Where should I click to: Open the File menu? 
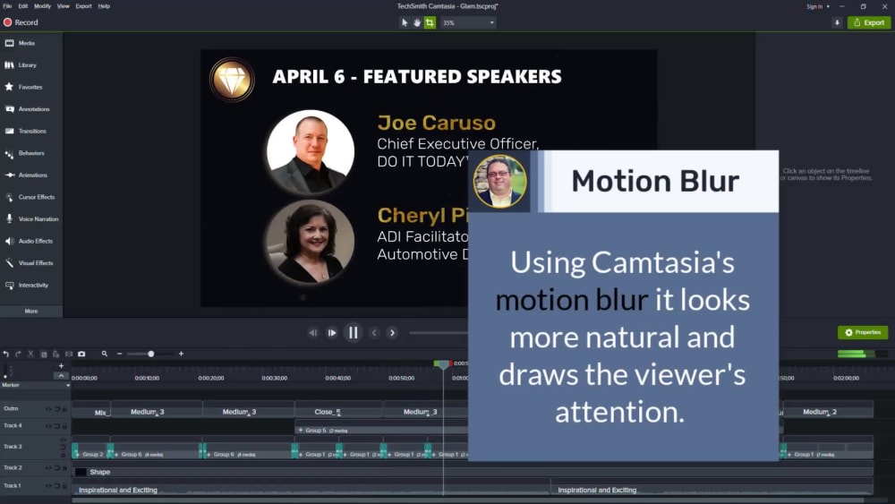tap(7, 6)
